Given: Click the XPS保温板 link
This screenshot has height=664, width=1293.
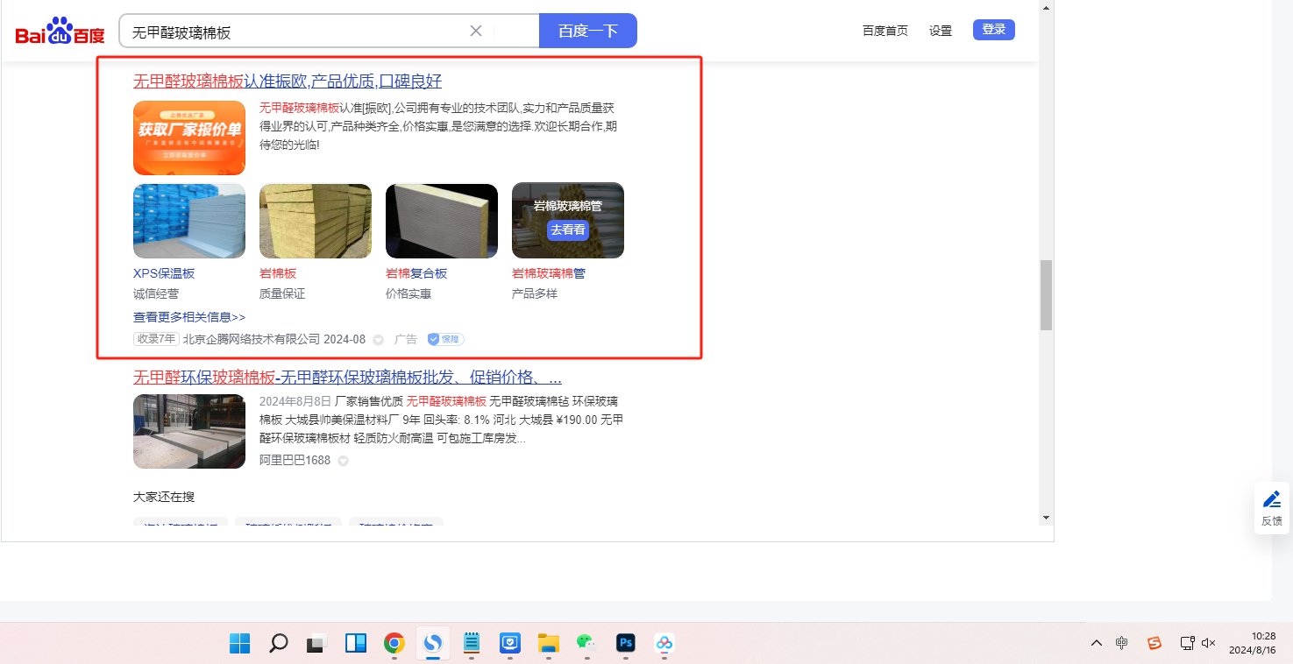Looking at the screenshot, I should [164, 273].
